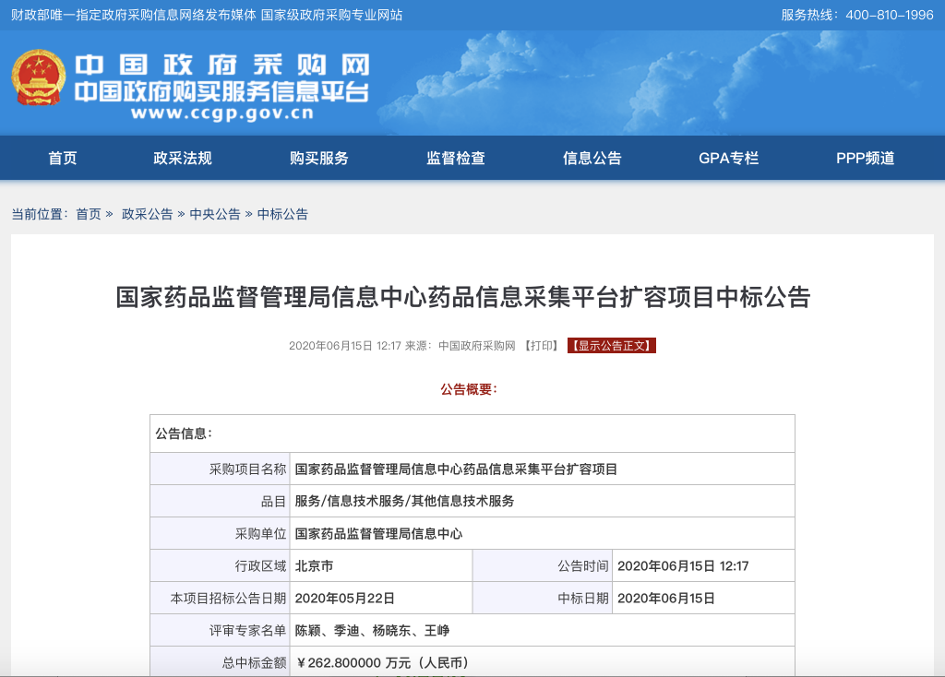Switch to the PPP频道 menu item
The width and height of the screenshot is (945, 677).
pyautogui.click(x=865, y=159)
